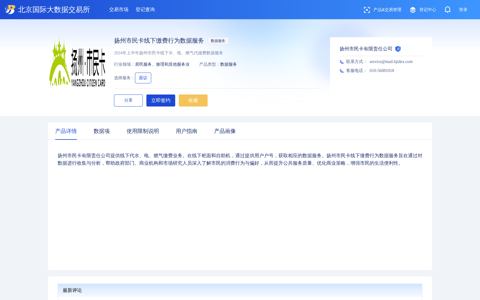Screen dimensions: 480x300
Task: Click email service@mail.bjidex.com
Action: (x=391, y=62)
